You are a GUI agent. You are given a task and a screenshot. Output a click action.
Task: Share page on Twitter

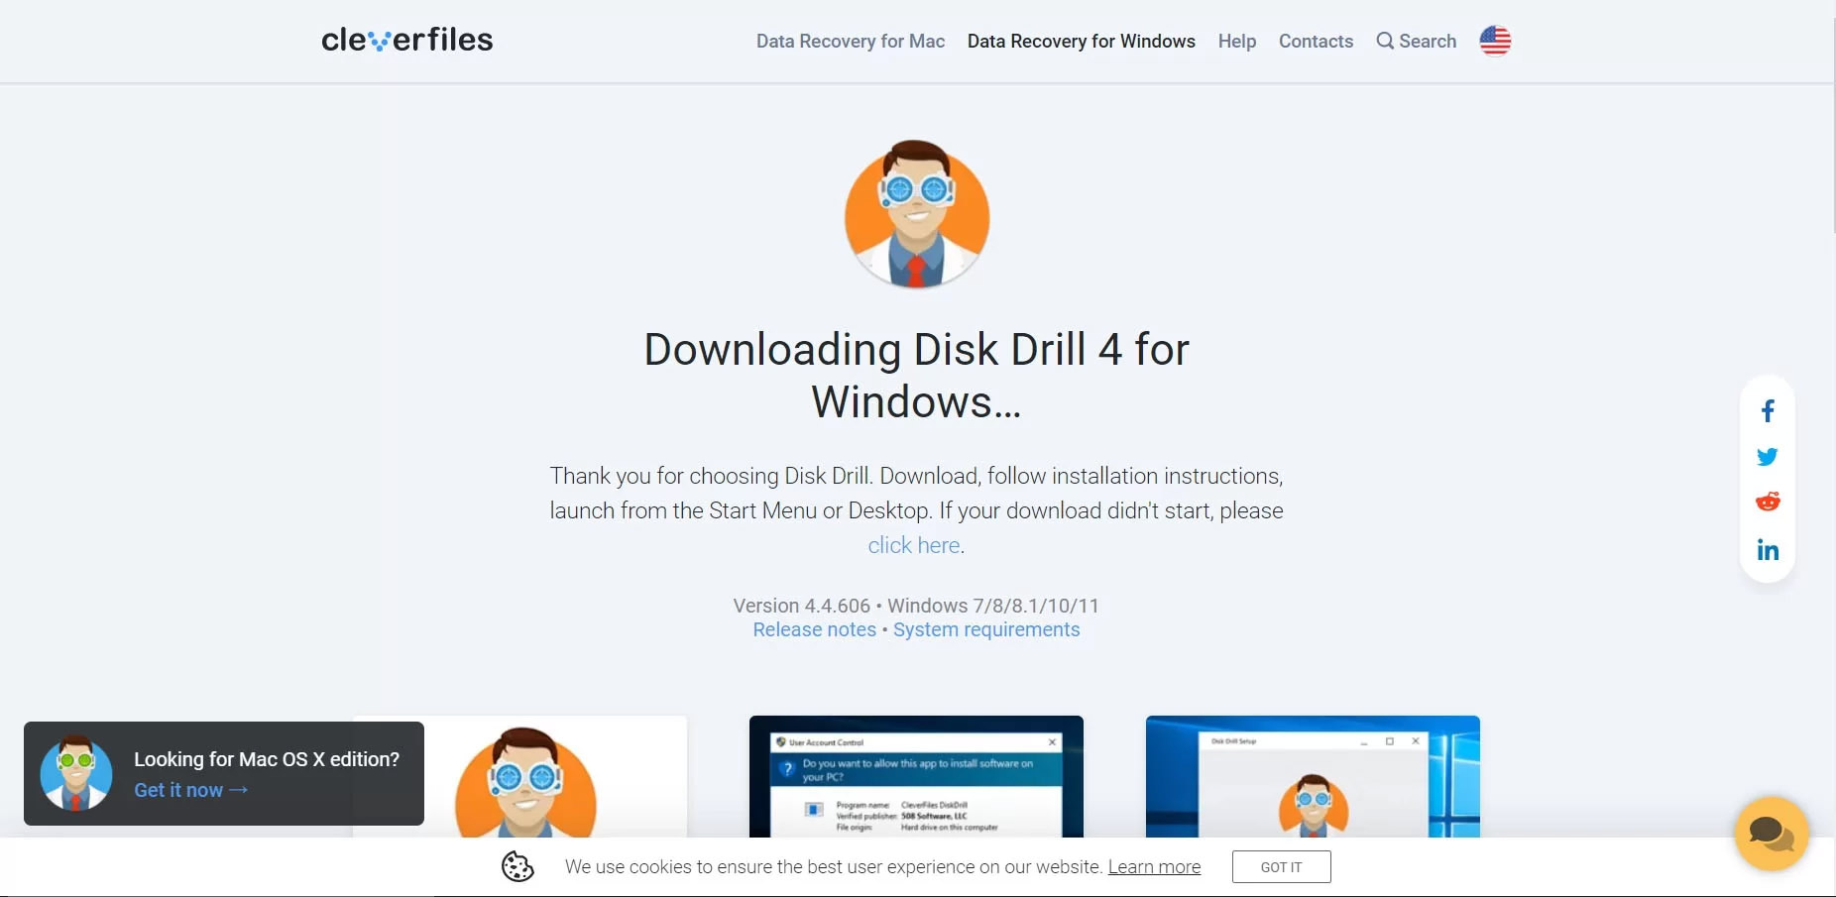point(1768,457)
